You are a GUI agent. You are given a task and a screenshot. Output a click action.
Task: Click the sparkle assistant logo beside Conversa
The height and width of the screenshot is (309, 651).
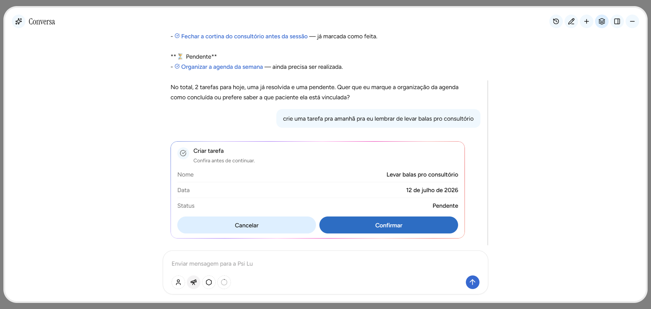tap(19, 21)
